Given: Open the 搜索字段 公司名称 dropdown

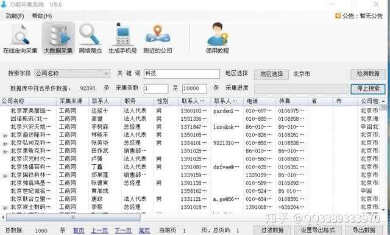Looking at the screenshot, I should click(x=73, y=73).
